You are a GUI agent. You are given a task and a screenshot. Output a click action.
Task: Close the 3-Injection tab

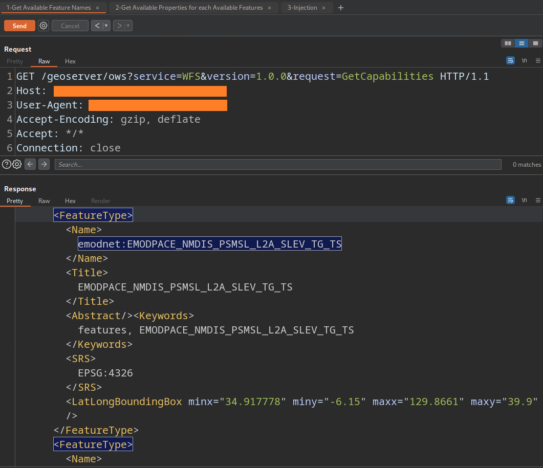323,8
